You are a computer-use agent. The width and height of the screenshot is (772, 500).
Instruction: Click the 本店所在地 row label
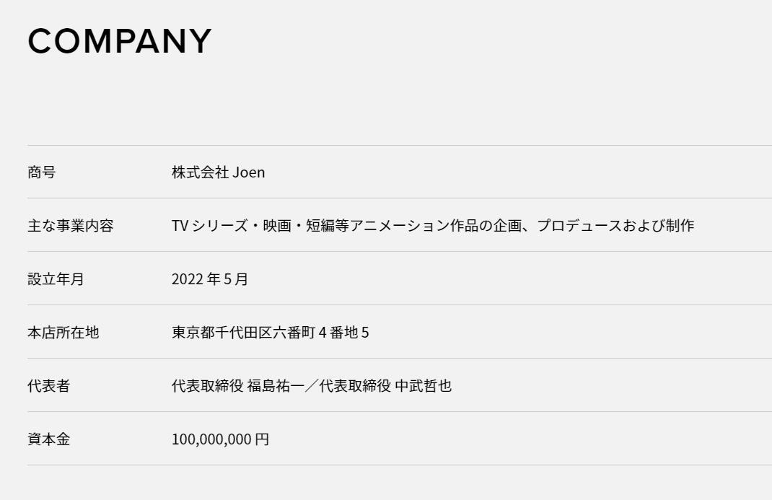tap(63, 333)
